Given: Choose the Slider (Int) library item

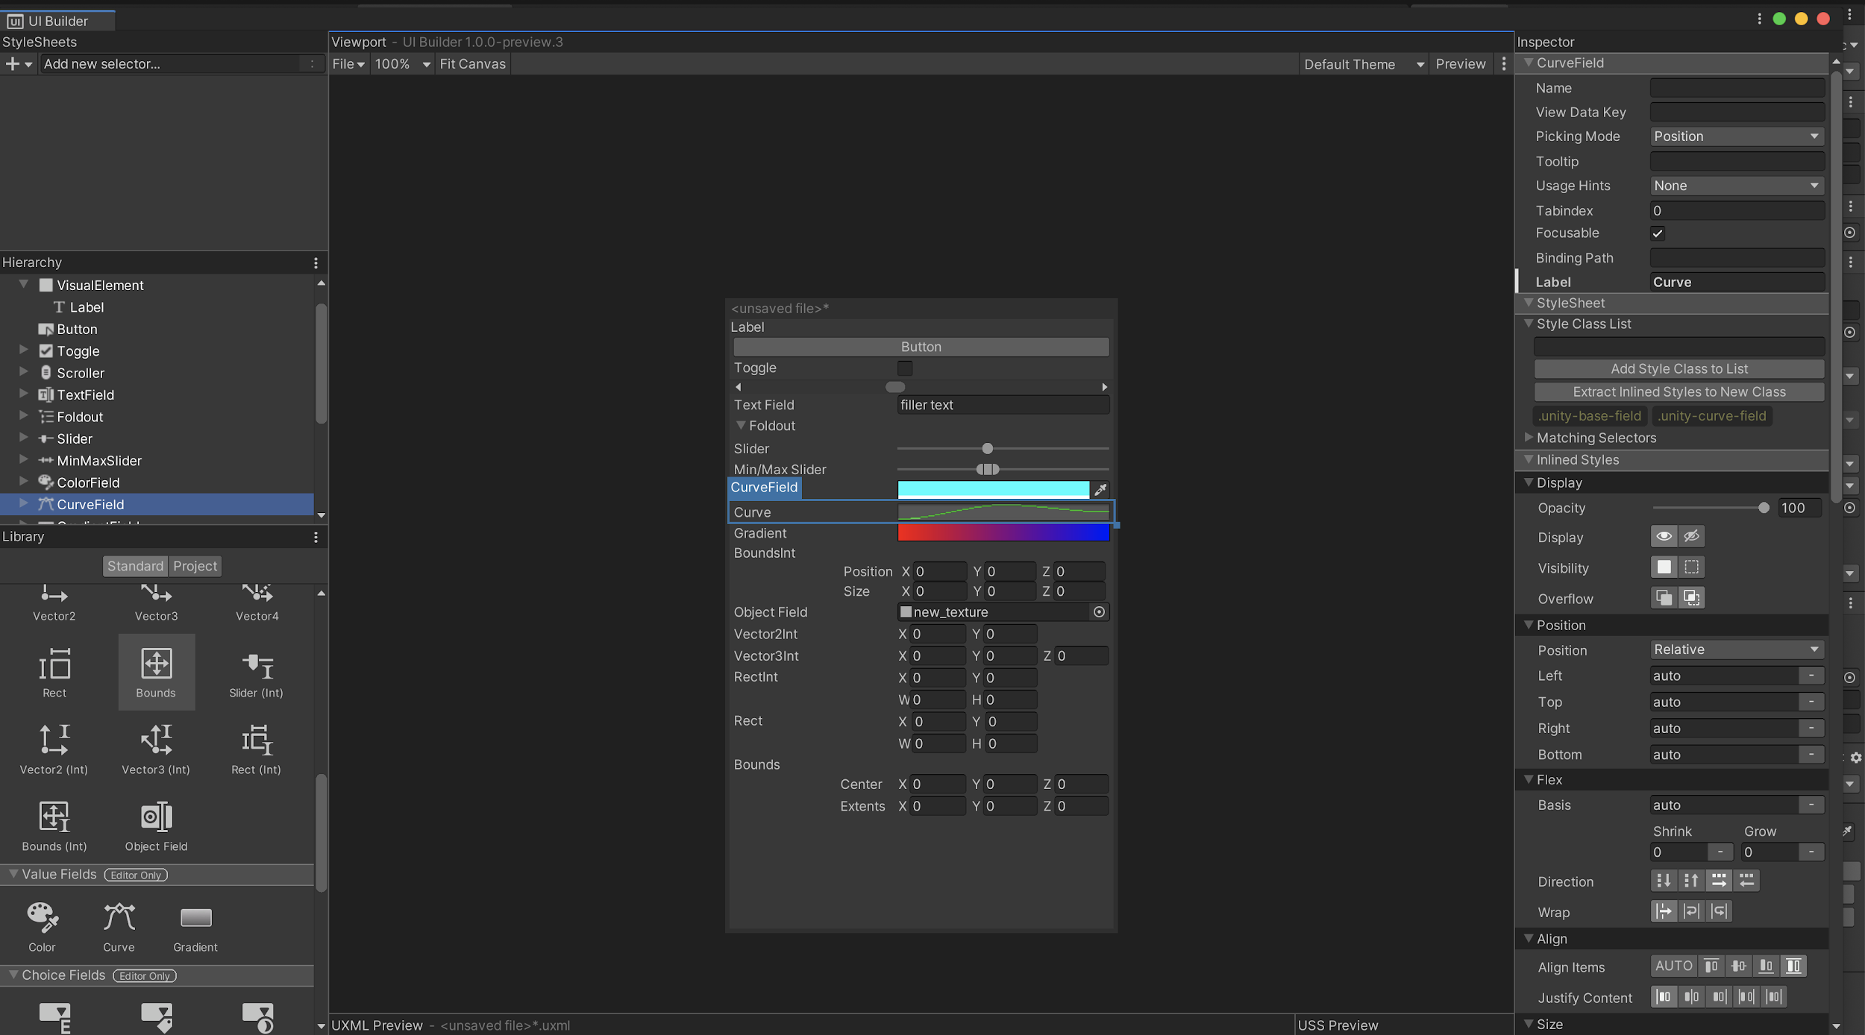Looking at the screenshot, I should coord(257,672).
